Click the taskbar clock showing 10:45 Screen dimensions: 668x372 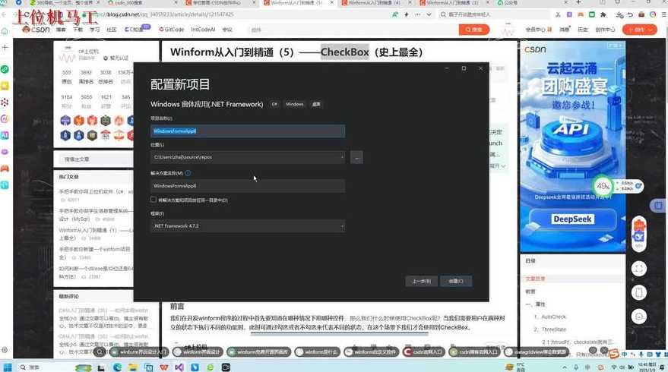pyautogui.click(x=647, y=367)
